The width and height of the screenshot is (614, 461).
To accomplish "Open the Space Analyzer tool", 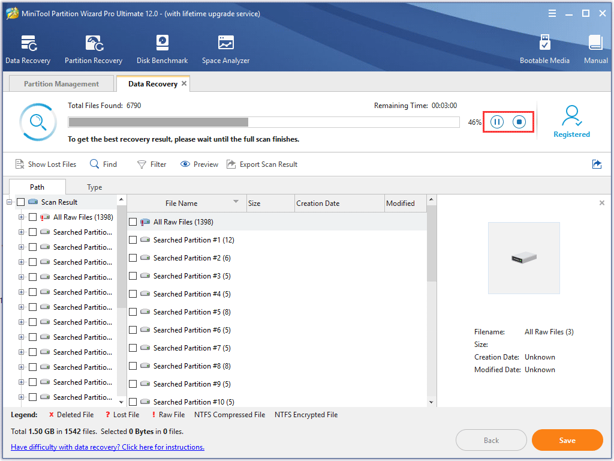I will [x=225, y=49].
